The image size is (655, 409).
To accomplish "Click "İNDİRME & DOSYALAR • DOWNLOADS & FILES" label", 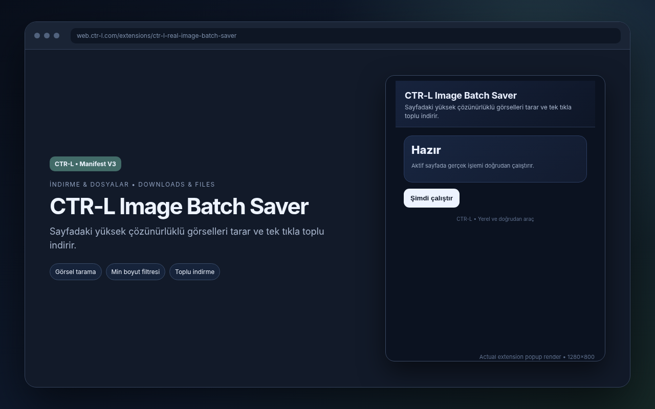I will (133, 185).
